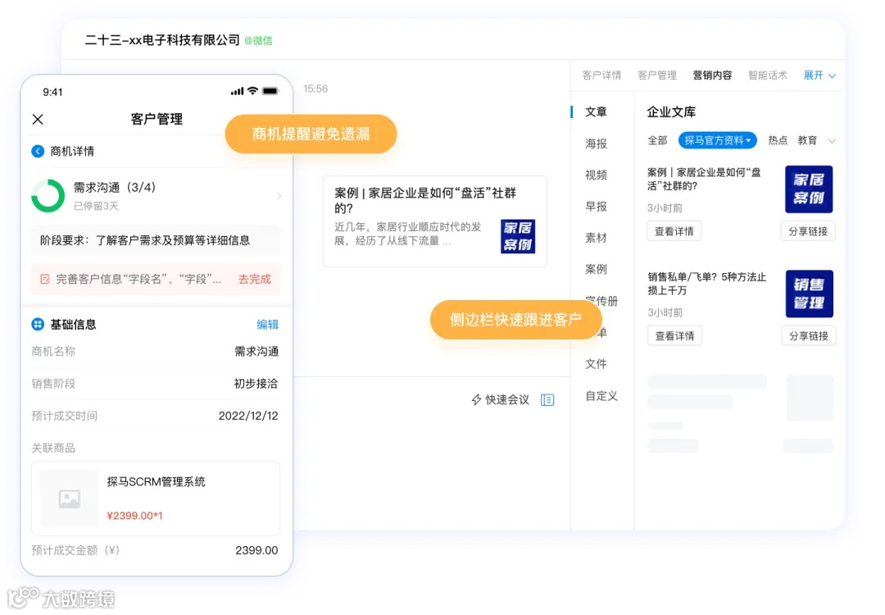Click the 去完成 link on the reminder
Image resolution: width=885 pixels, height=615 pixels.
[253, 280]
